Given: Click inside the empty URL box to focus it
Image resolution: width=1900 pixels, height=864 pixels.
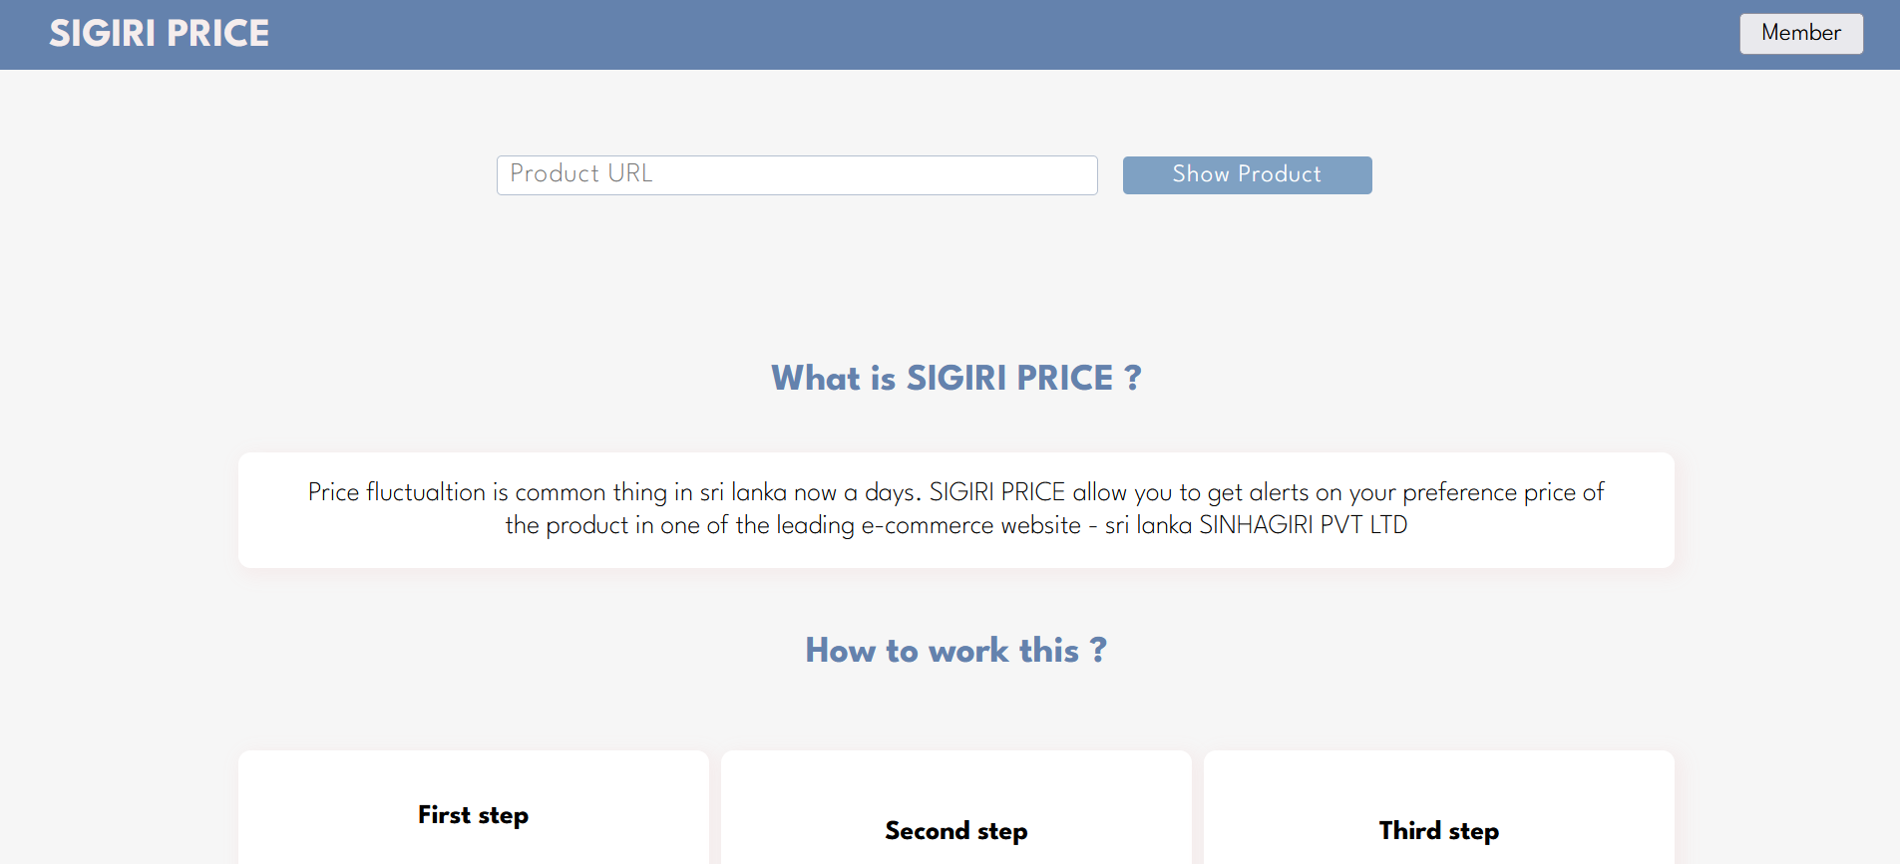Looking at the screenshot, I should 796,174.
